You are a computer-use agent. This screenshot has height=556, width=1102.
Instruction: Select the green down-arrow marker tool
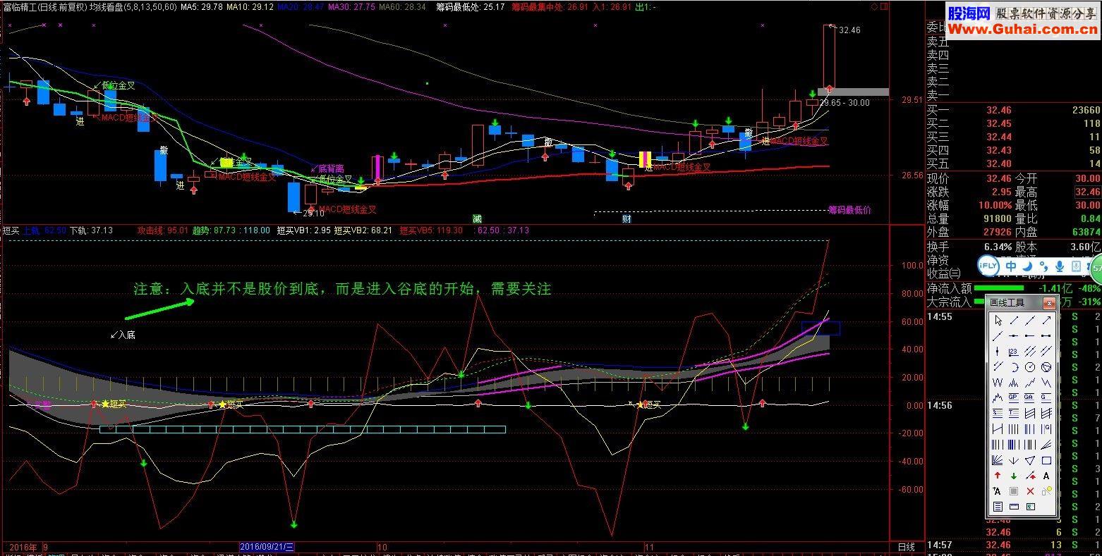[x=1014, y=476]
